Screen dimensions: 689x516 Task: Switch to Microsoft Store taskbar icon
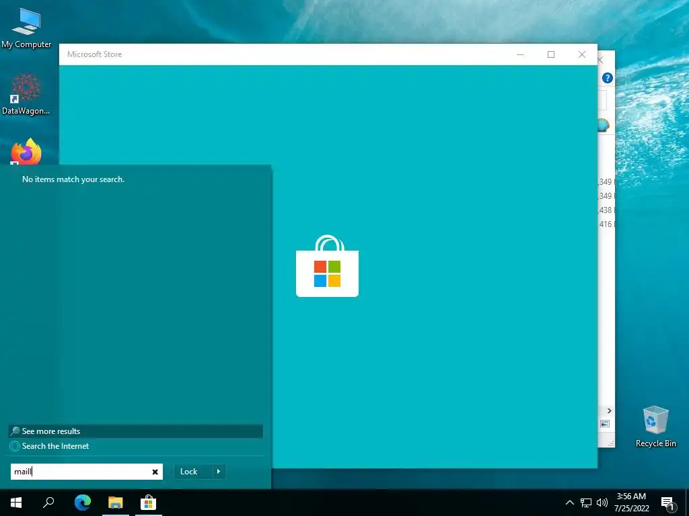149,503
